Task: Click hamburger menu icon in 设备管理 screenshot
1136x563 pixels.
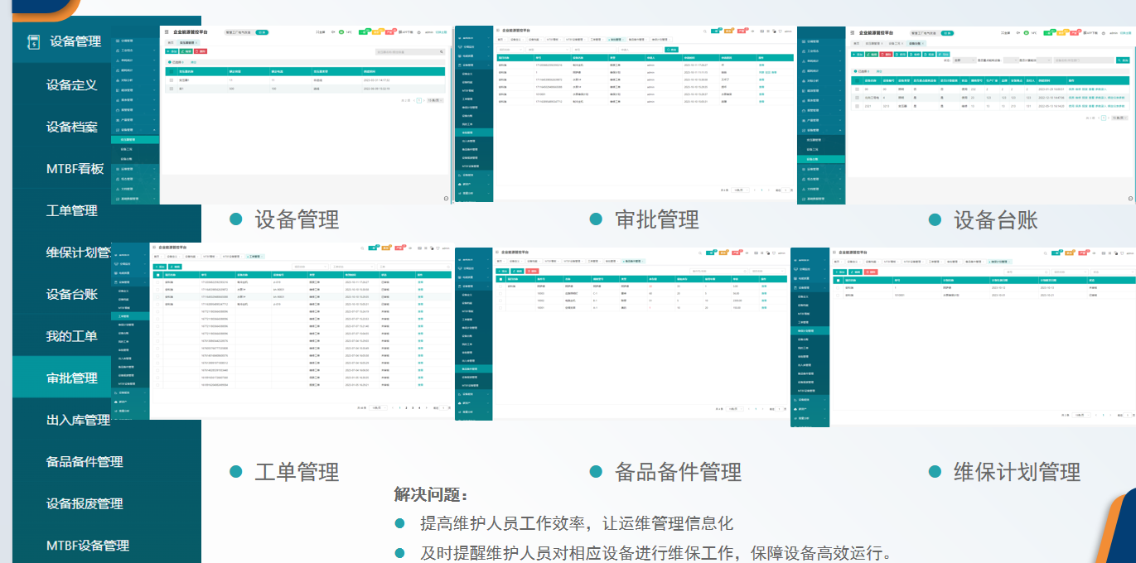Action: coord(167,31)
